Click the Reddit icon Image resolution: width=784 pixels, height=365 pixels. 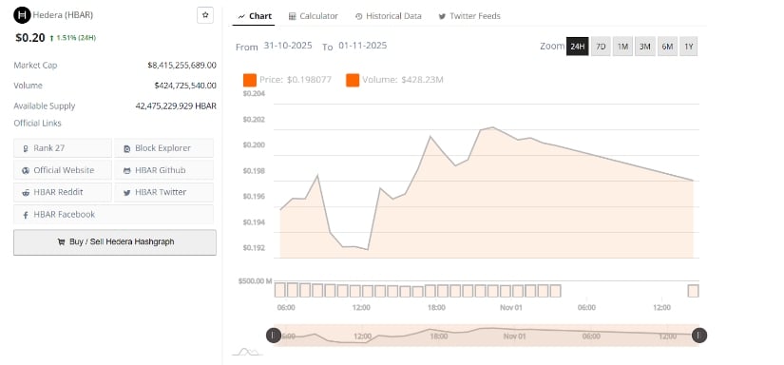click(26, 193)
